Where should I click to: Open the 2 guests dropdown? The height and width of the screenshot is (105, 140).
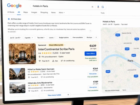pyautogui.click(x=29, y=38)
